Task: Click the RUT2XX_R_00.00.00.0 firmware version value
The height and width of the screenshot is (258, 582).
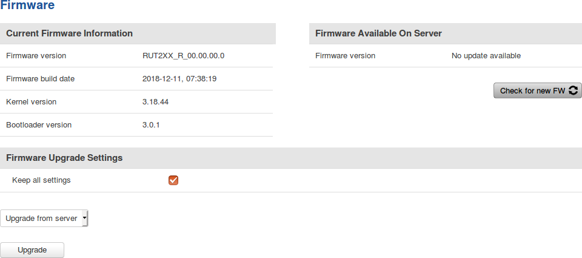Action: tap(184, 56)
